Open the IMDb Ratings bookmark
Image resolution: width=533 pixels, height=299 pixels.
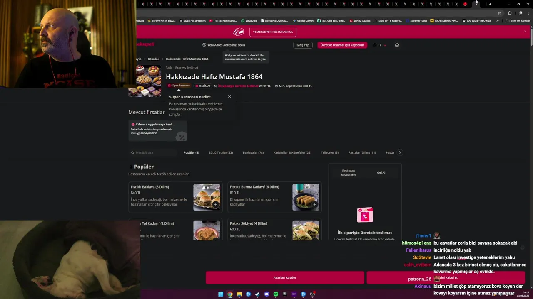pyautogui.click(x=444, y=20)
